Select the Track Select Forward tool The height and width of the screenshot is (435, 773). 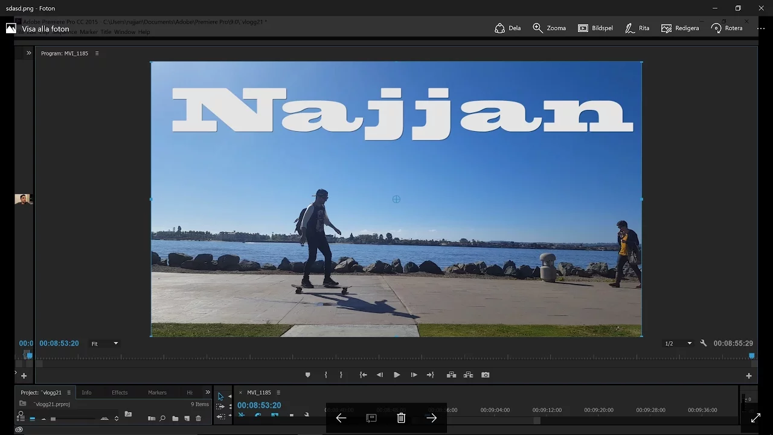click(220, 407)
